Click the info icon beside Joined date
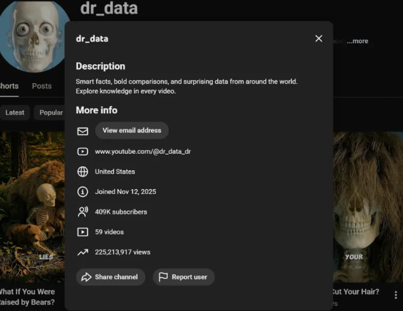The image size is (403, 311). [83, 192]
